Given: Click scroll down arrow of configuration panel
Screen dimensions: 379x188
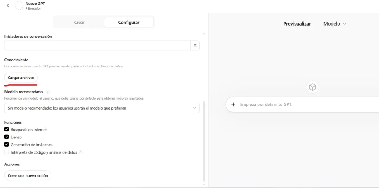Looking at the screenshot, I should [x=204, y=184].
